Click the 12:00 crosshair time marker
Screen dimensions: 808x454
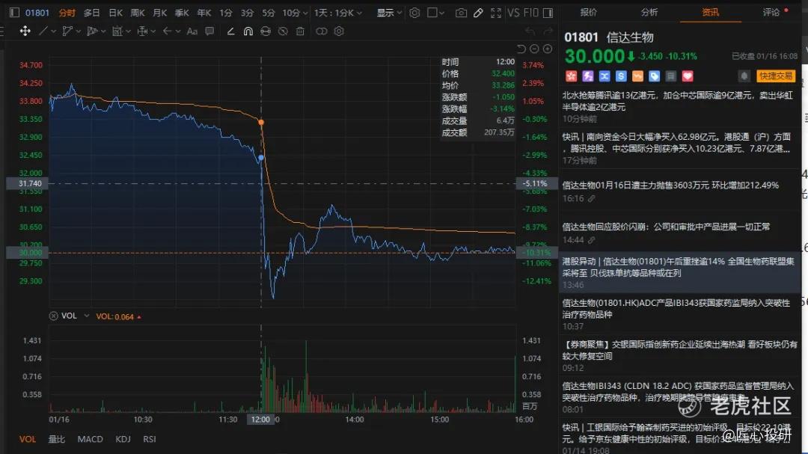(x=261, y=420)
